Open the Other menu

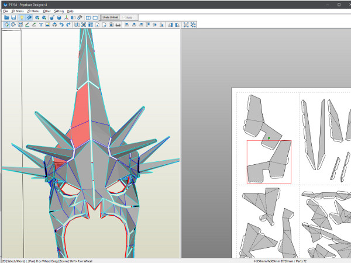[47, 11]
